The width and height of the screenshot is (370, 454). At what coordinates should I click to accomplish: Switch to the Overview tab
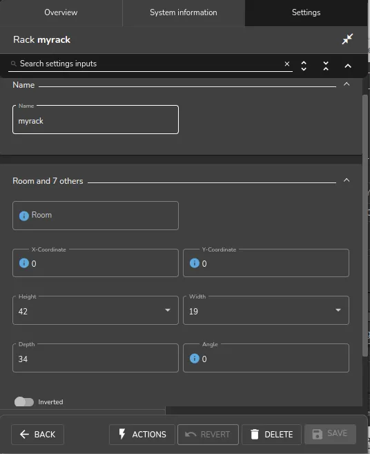(x=61, y=12)
